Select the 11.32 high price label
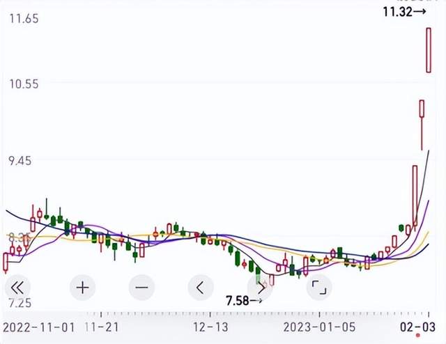 click(x=404, y=12)
